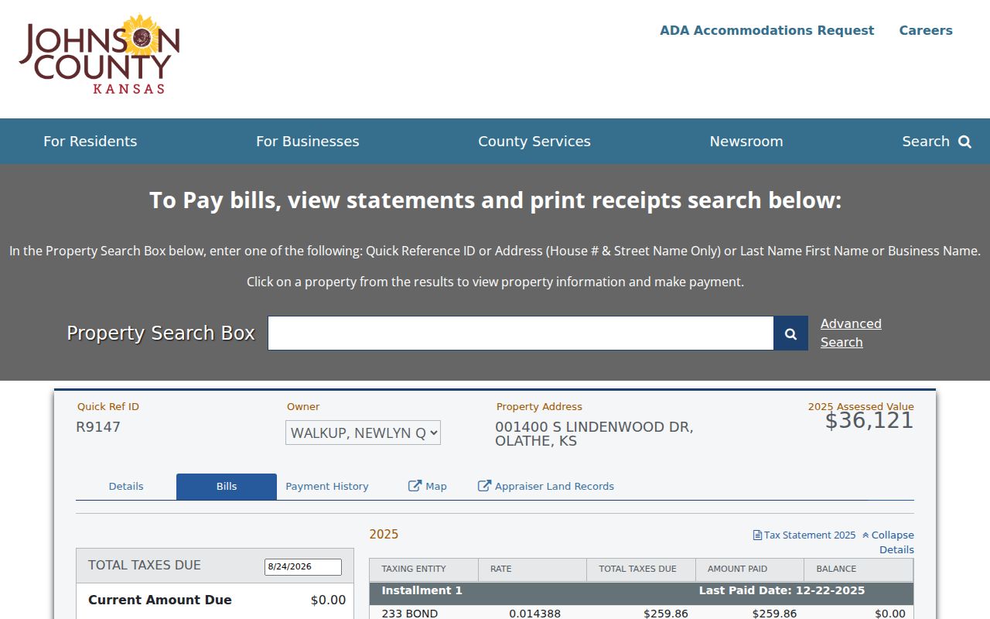Open the For Residents menu
The height and width of the screenshot is (619, 990).
90,142
